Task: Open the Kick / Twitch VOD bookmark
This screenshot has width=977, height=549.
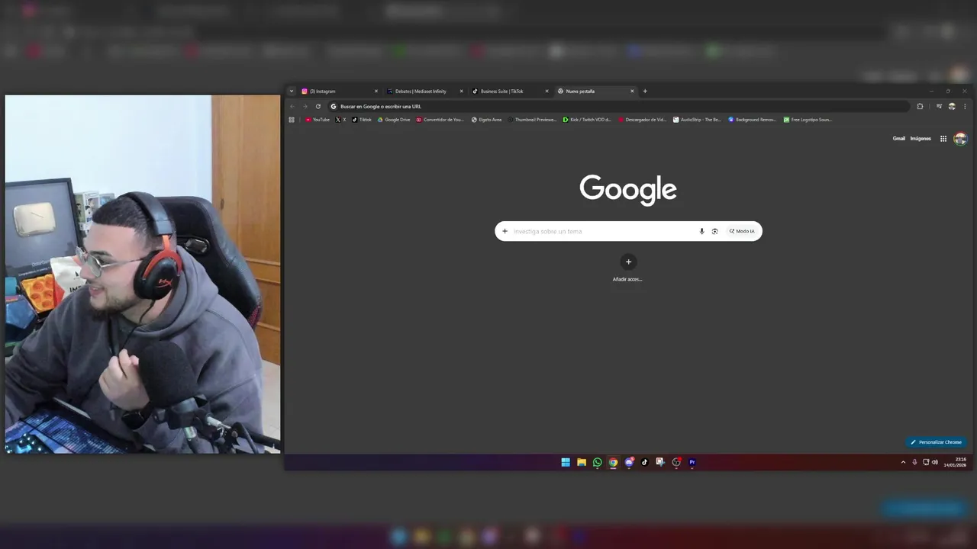Action: [587, 120]
